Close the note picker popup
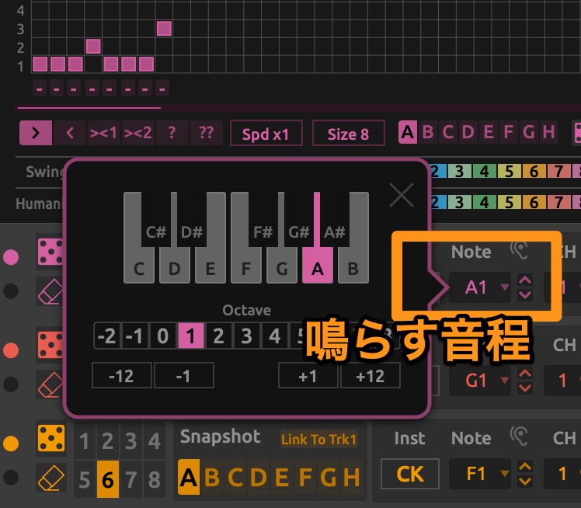581x508 pixels. (401, 195)
